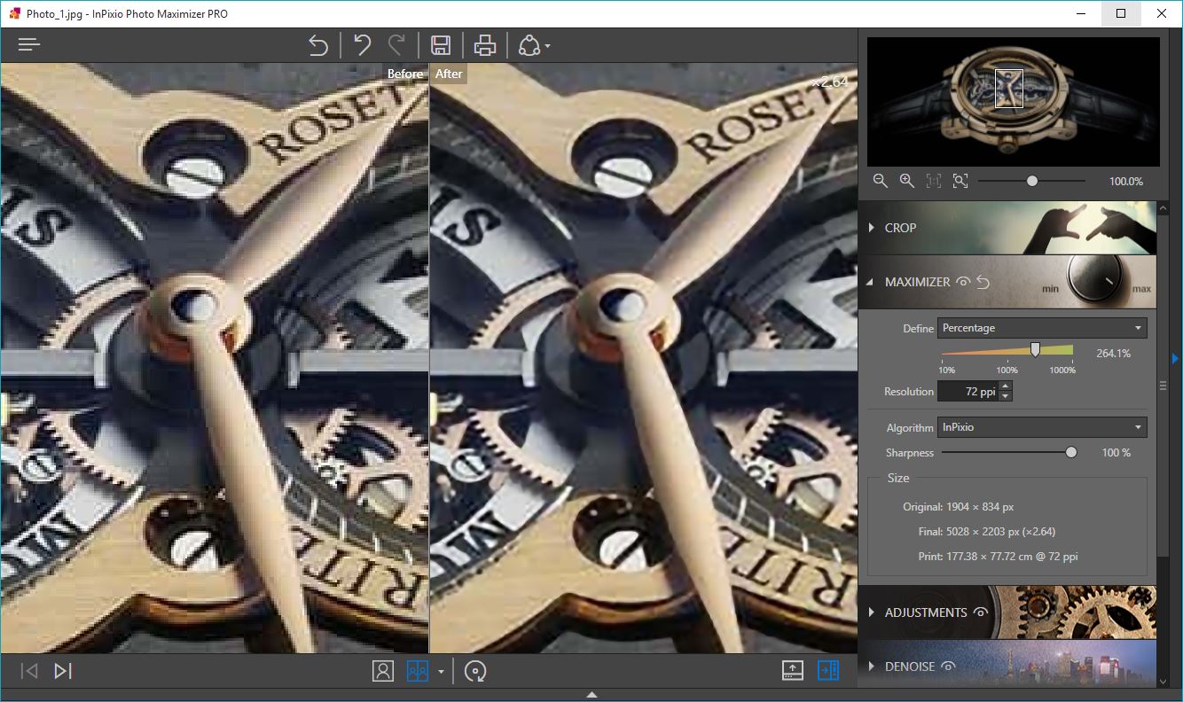The image size is (1183, 702).
Task: Click the InPixio app title icon
Action: pyautogui.click(x=14, y=13)
